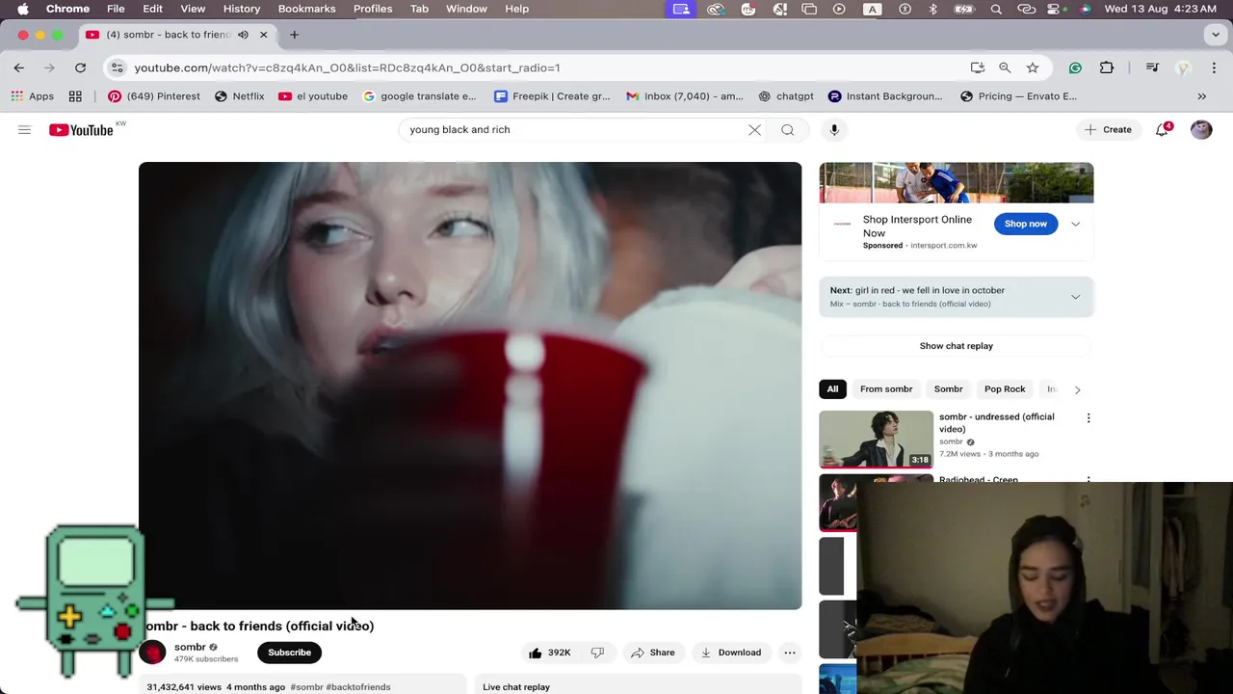The width and height of the screenshot is (1233, 694).
Task: Open the Window menu
Action: pos(466,9)
